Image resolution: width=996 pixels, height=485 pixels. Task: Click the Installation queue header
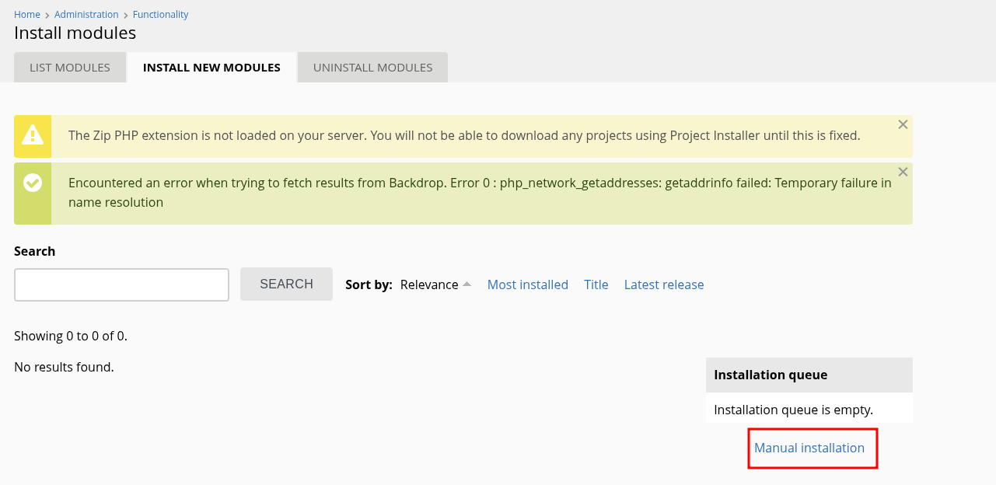point(809,375)
